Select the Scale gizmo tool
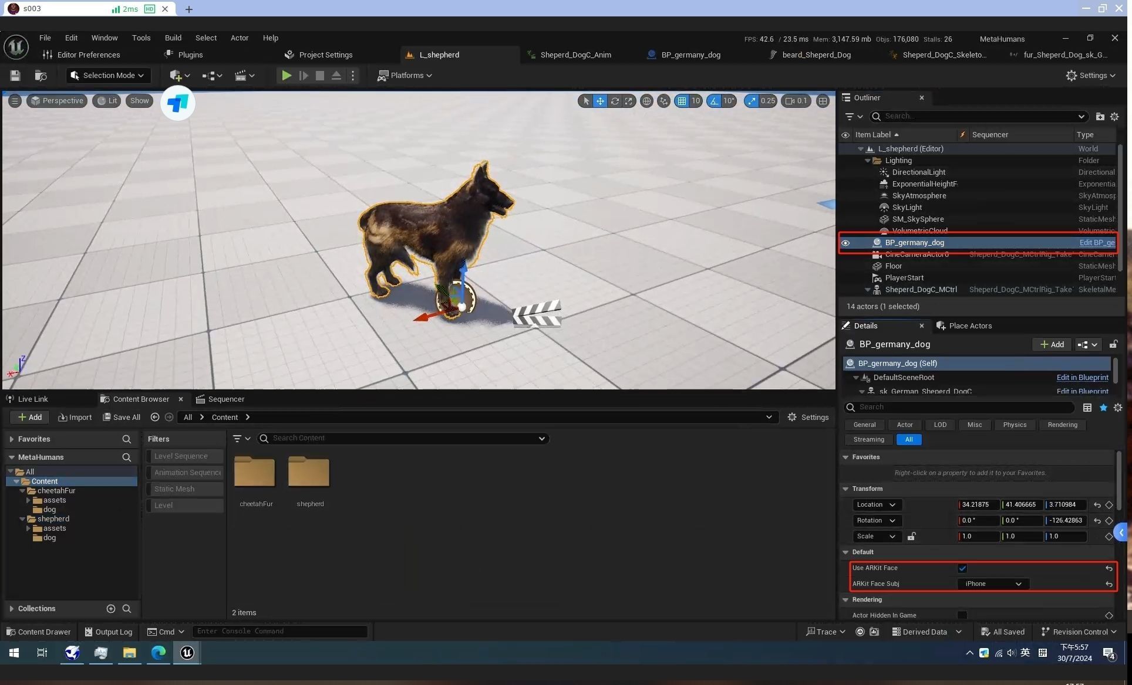The width and height of the screenshot is (1132, 685). [x=629, y=101]
